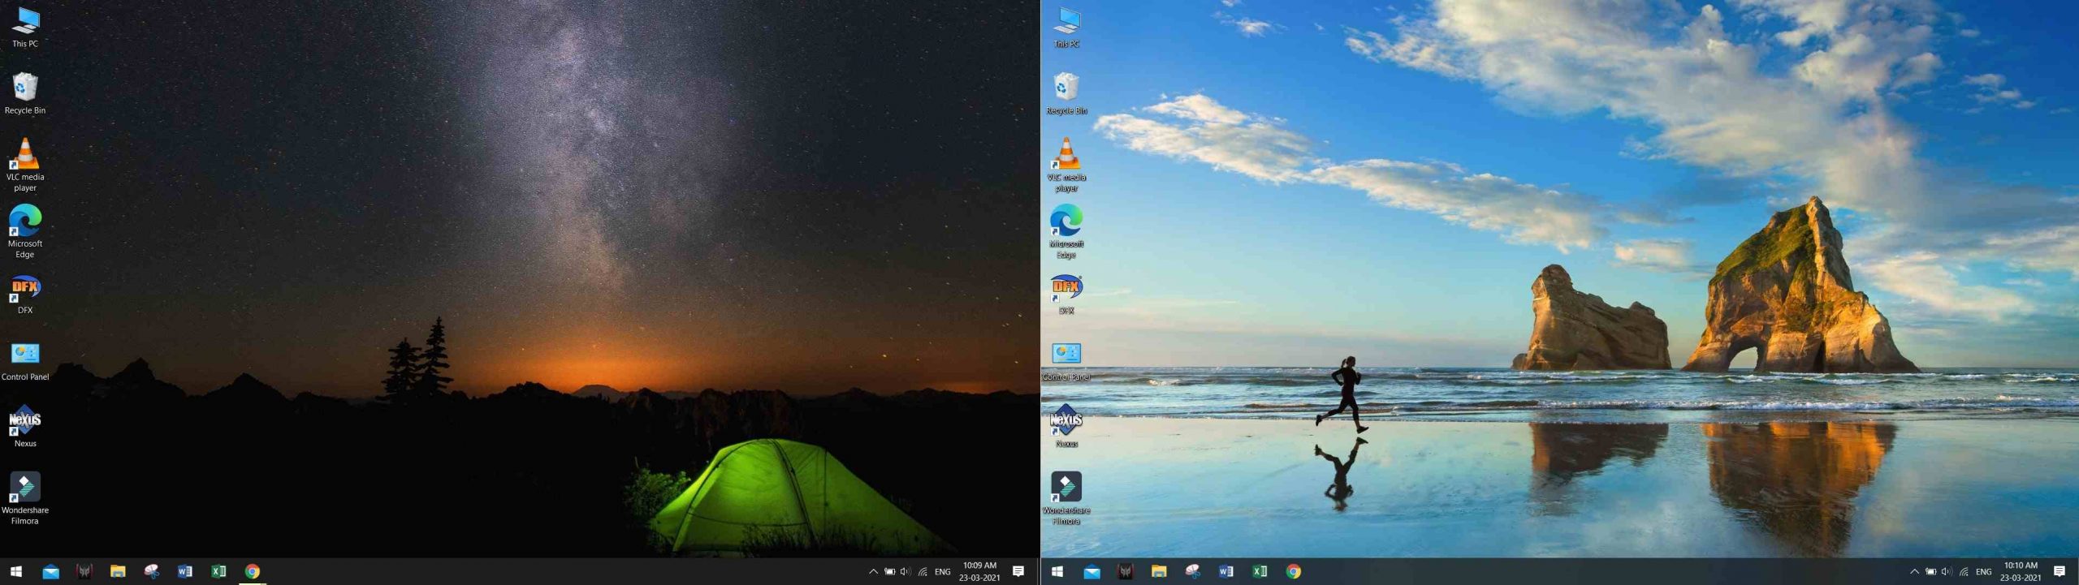Select VLC media player on beach desktop
This screenshot has height=585, width=2079.
[x=1066, y=165]
